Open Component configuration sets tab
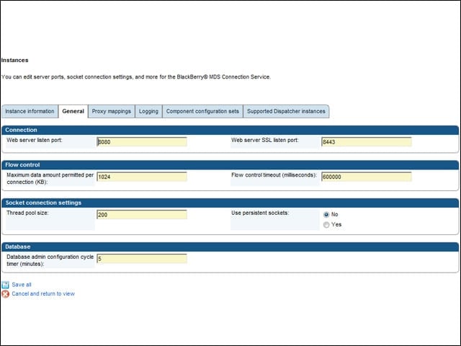 (202, 111)
